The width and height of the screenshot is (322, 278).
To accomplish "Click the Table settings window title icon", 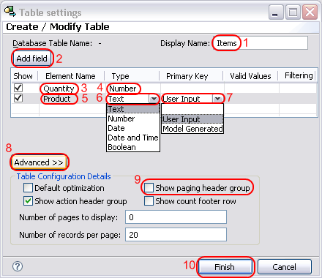I will point(10,12).
